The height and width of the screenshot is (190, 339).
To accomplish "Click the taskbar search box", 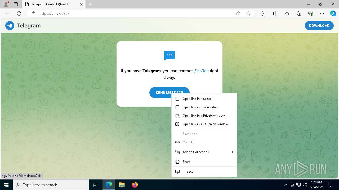I will pyautogui.click(x=51, y=185).
